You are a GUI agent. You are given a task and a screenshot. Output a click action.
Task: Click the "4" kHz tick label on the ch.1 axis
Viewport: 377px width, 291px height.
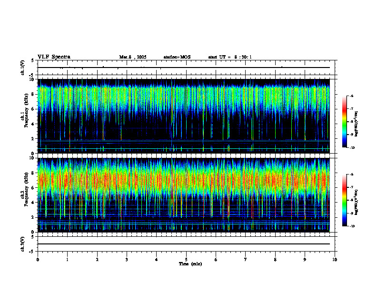[x=34, y=124]
